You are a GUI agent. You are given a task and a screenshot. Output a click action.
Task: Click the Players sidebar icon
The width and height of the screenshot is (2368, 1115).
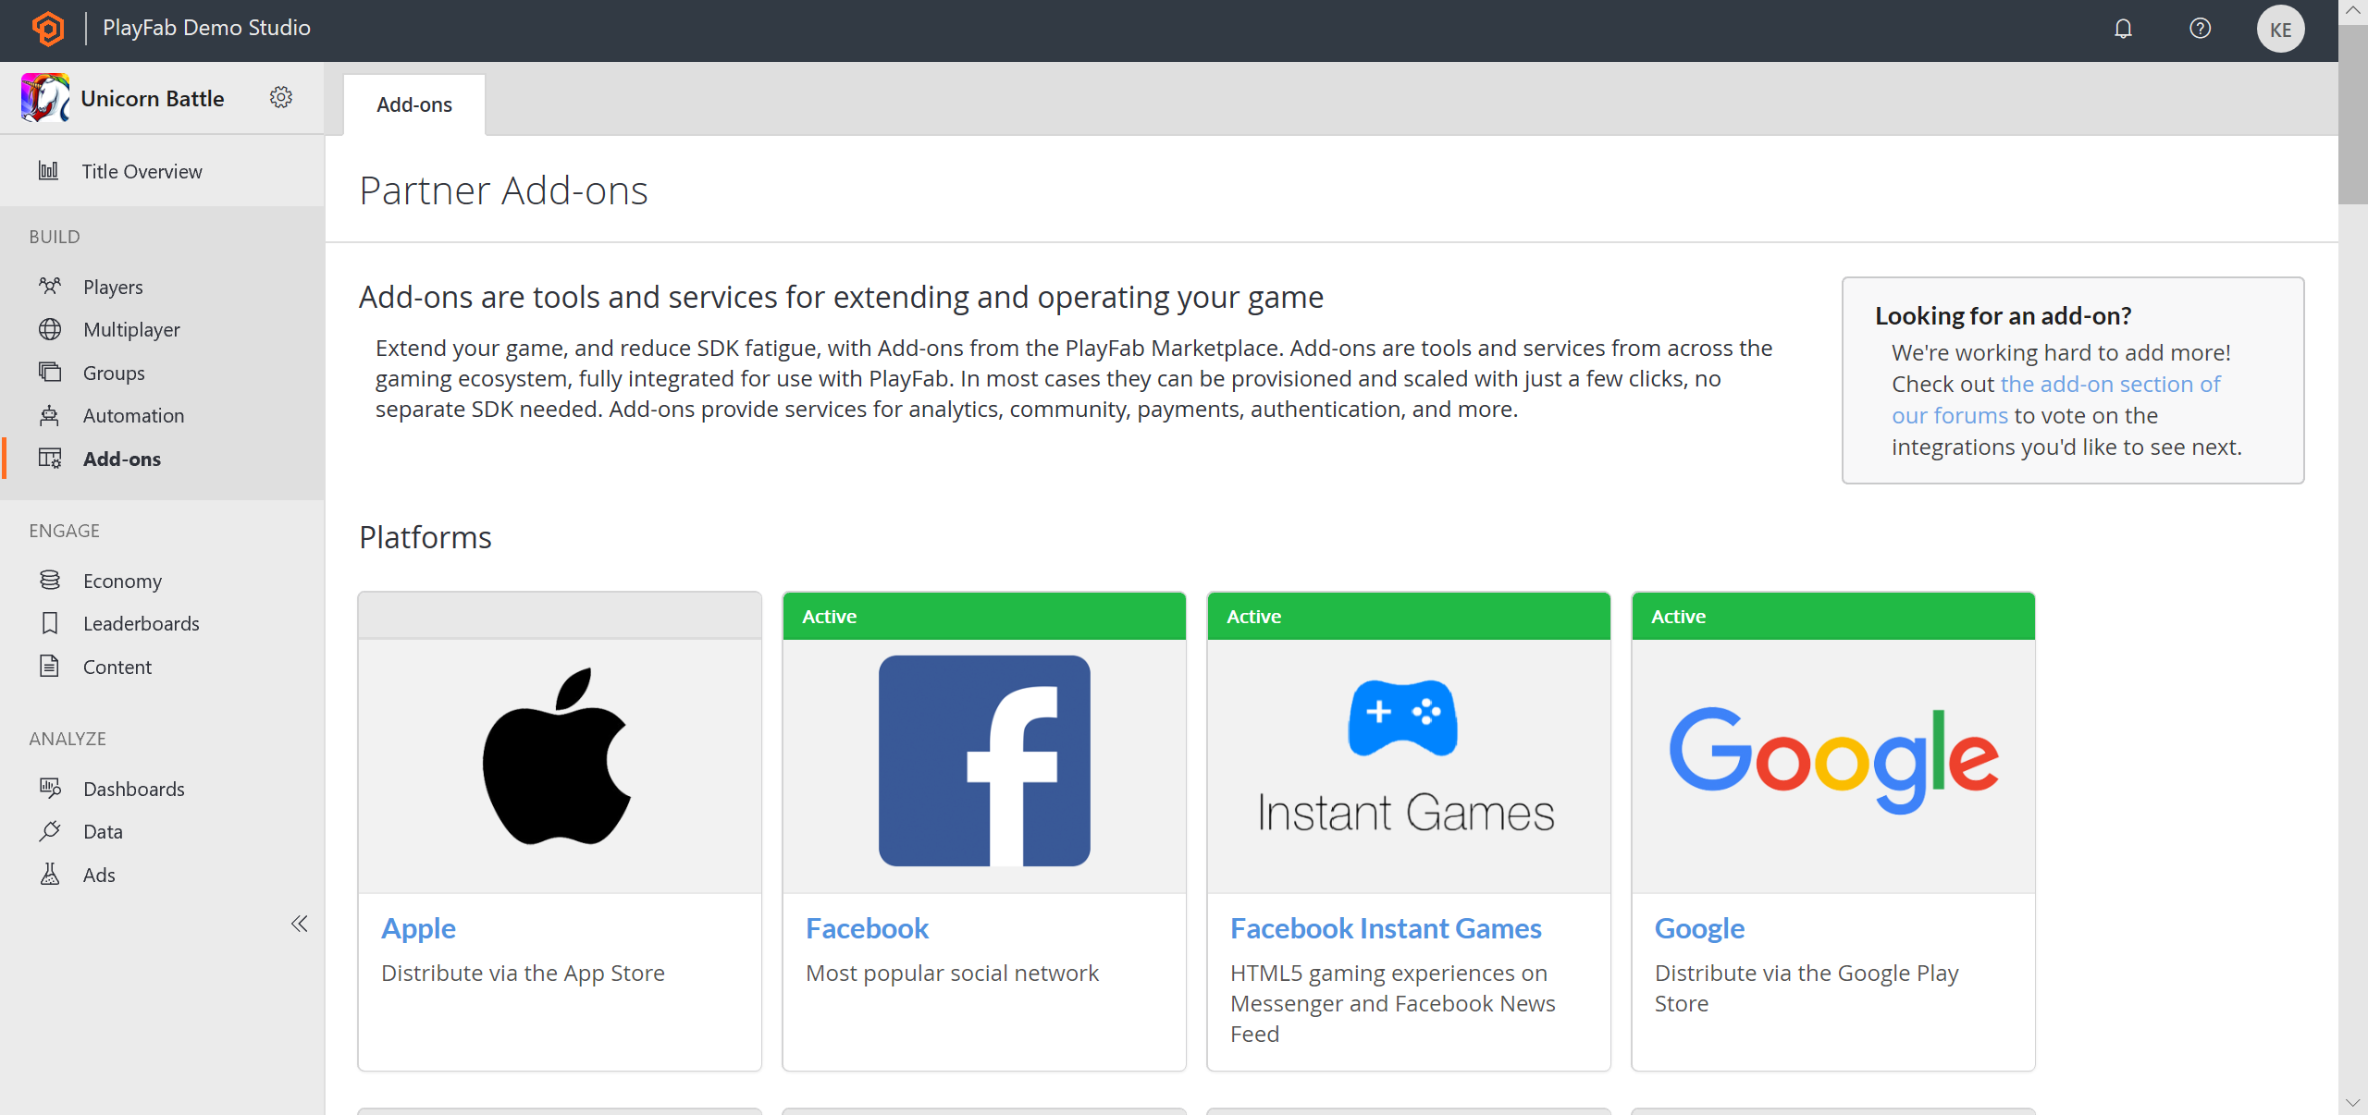50,285
